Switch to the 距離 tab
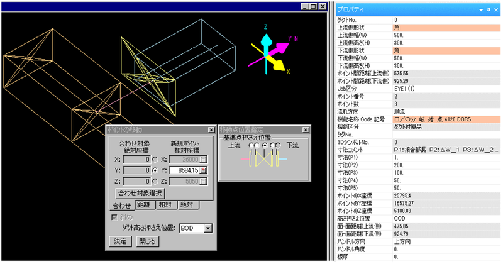 (x=145, y=205)
